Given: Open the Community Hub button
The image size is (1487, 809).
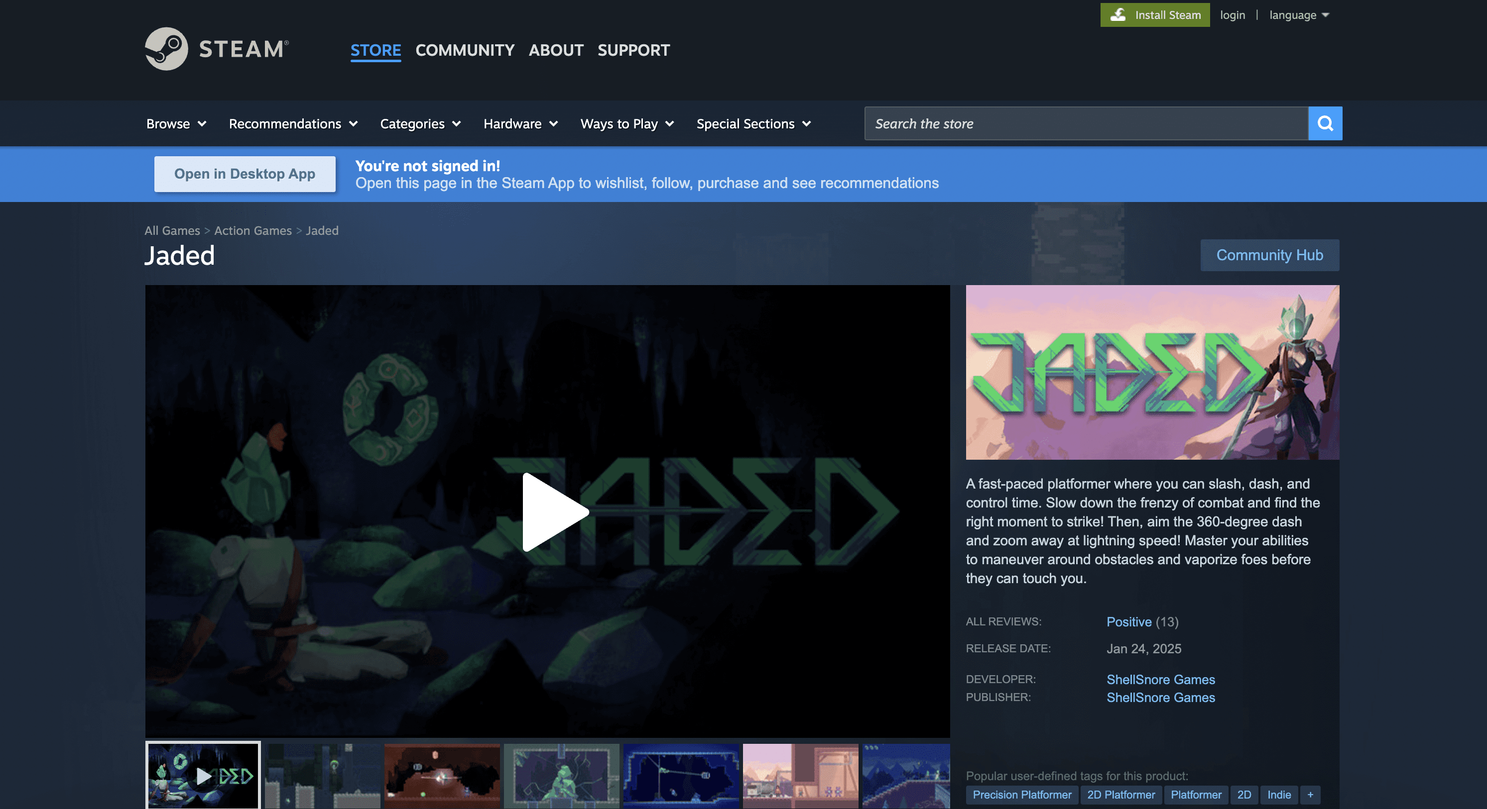Looking at the screenshot, I should pos(1269,255).
